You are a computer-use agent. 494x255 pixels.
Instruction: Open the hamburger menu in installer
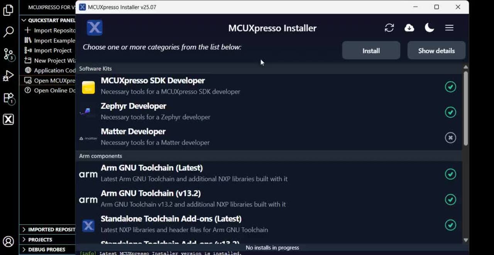click(x=449, y=28)
